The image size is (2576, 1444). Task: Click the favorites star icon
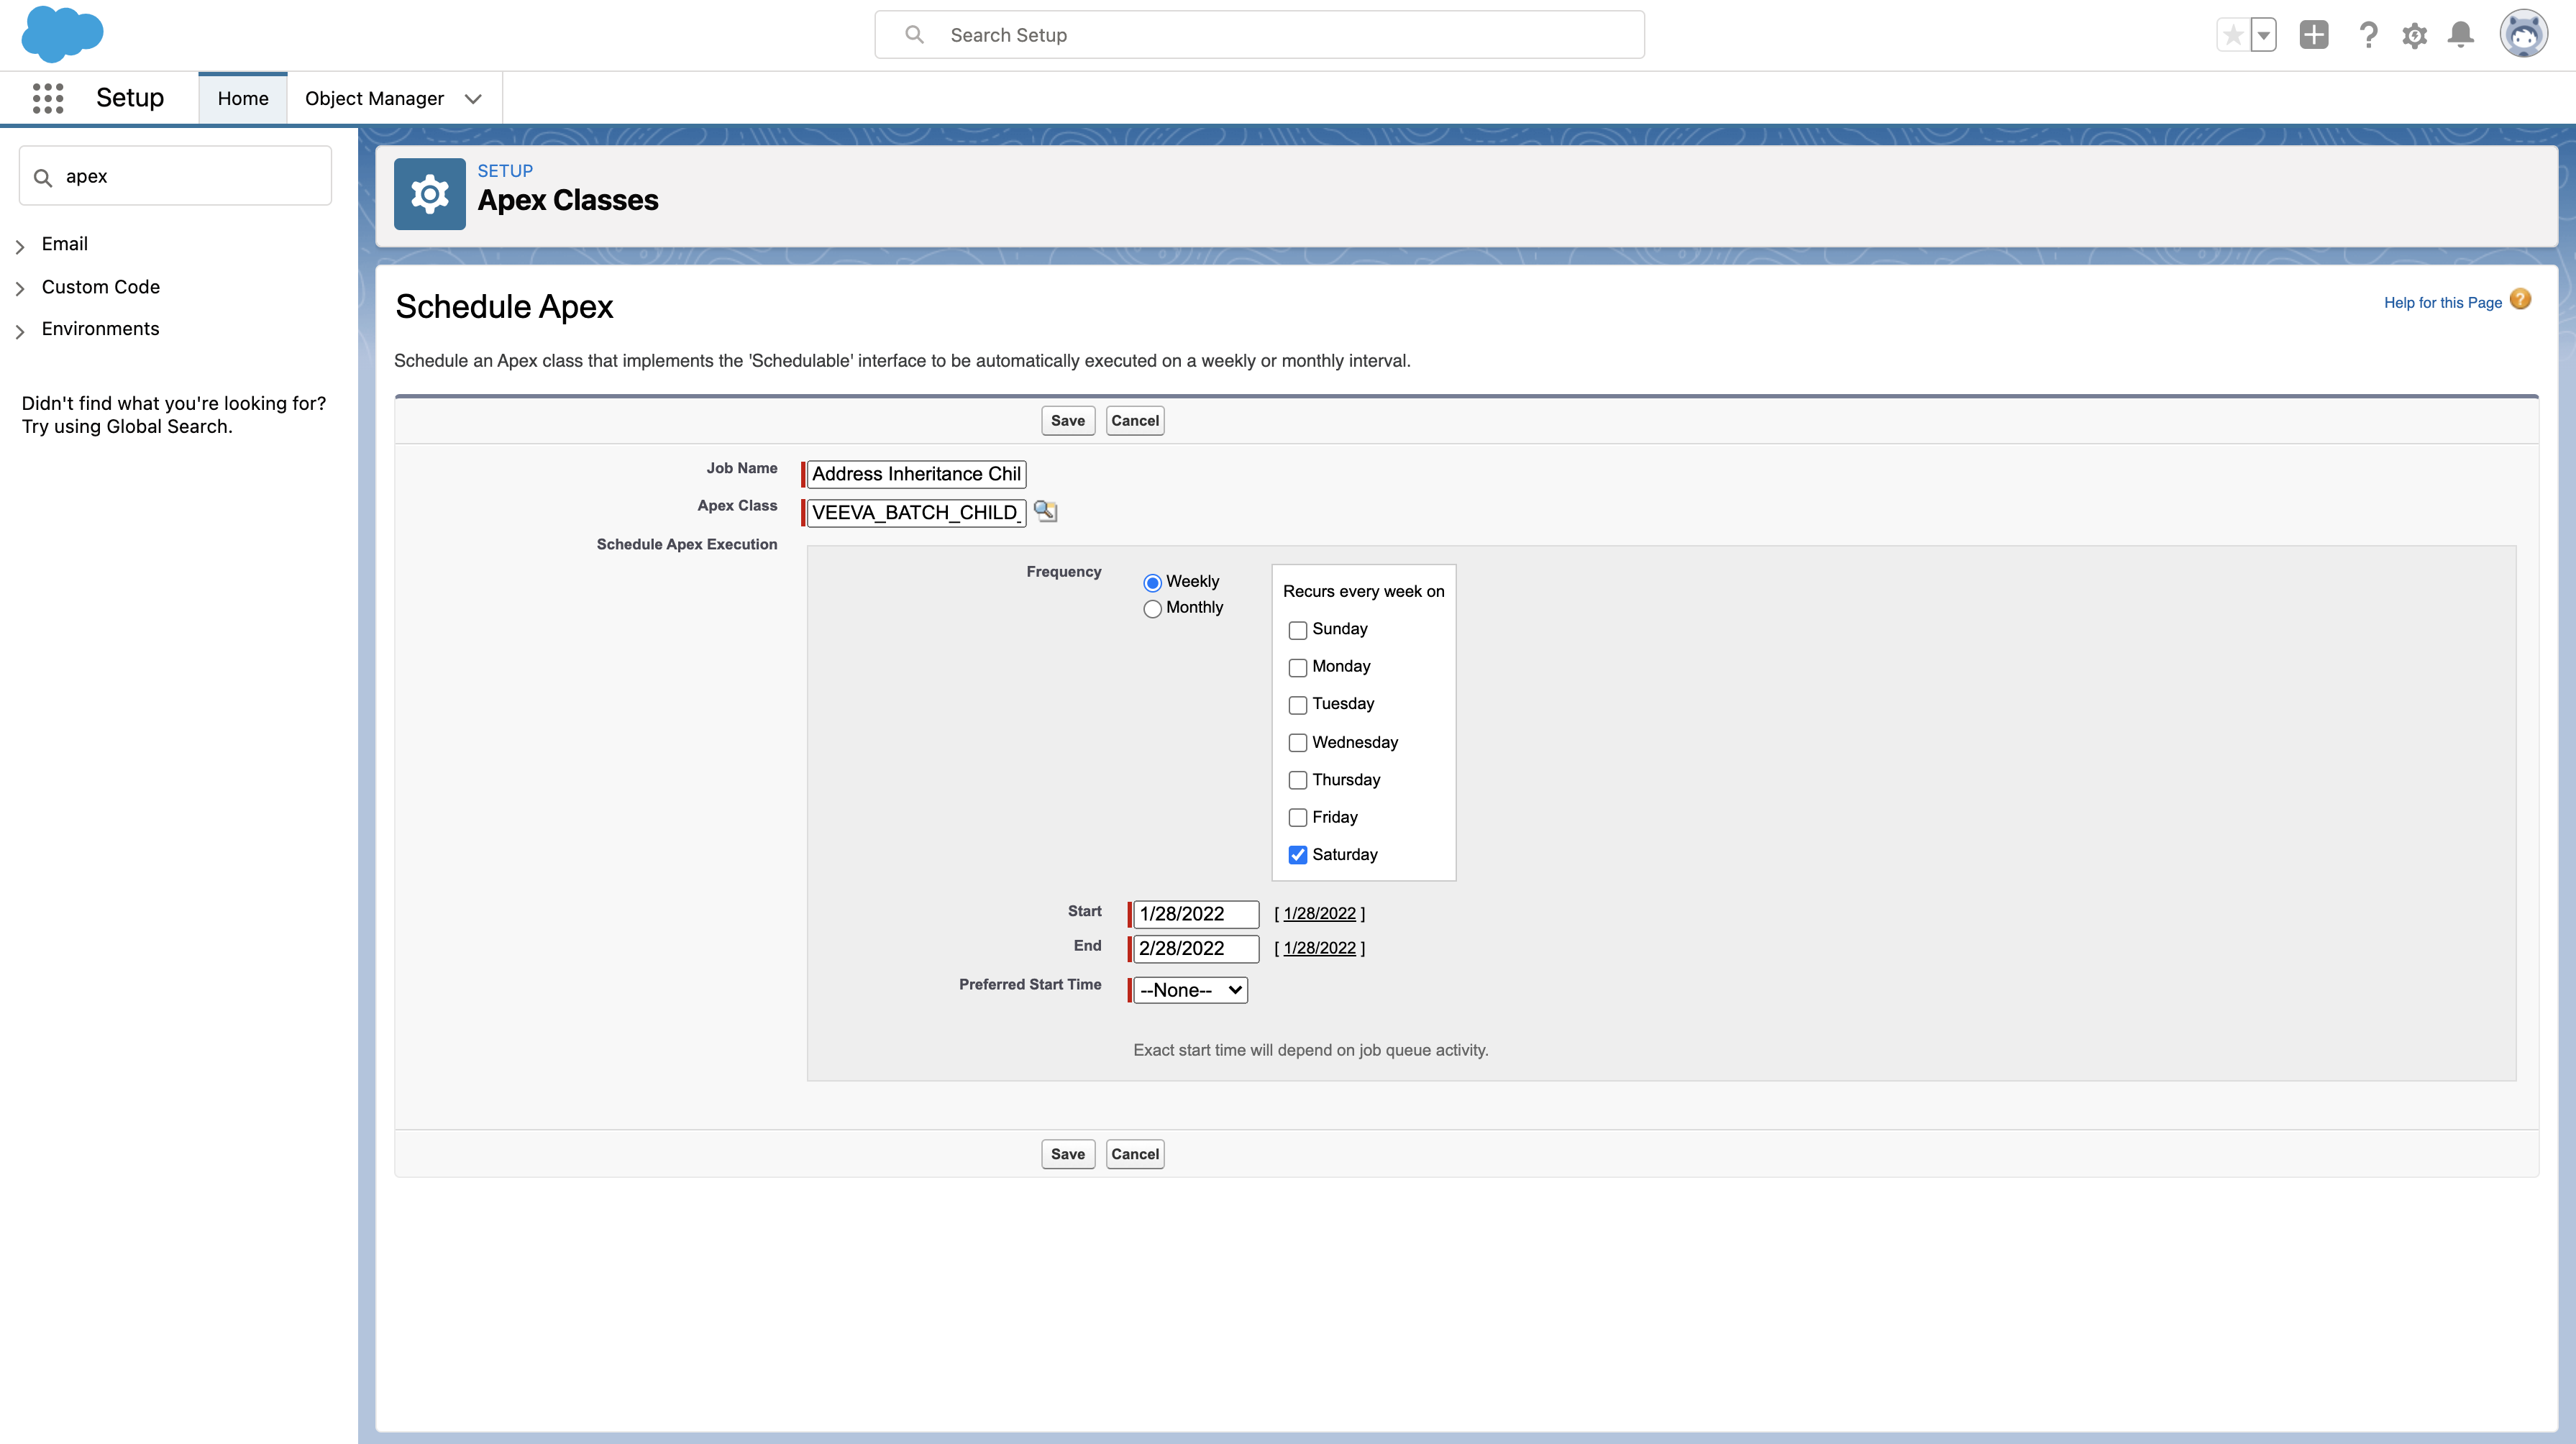(2233, 35)
